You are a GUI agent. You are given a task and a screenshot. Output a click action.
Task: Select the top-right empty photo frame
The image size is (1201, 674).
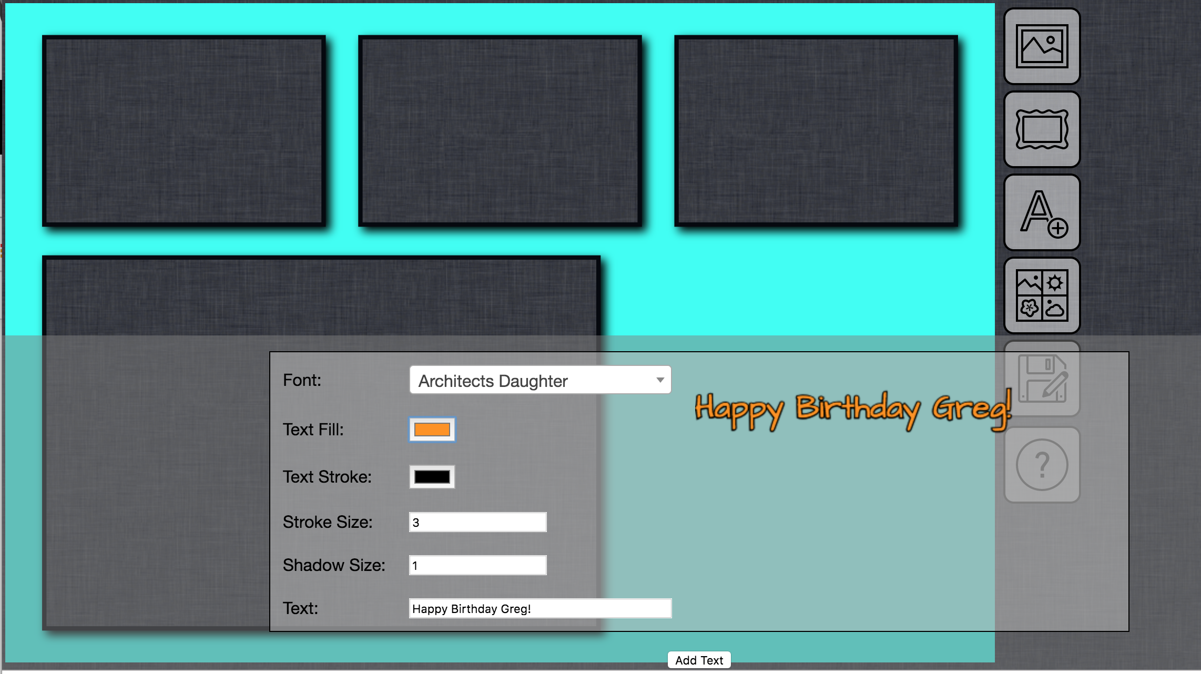click(817, 131)
